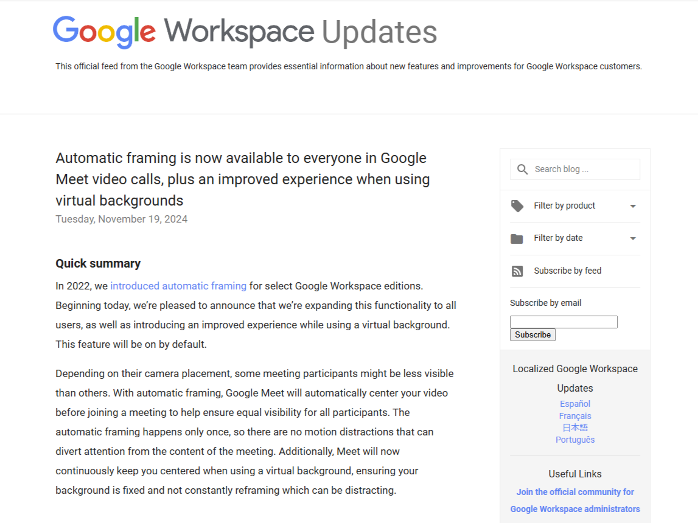Expand the Filter by product arrow
The width and height of the screenshot is (698, 523).
[x=632, y=206]
